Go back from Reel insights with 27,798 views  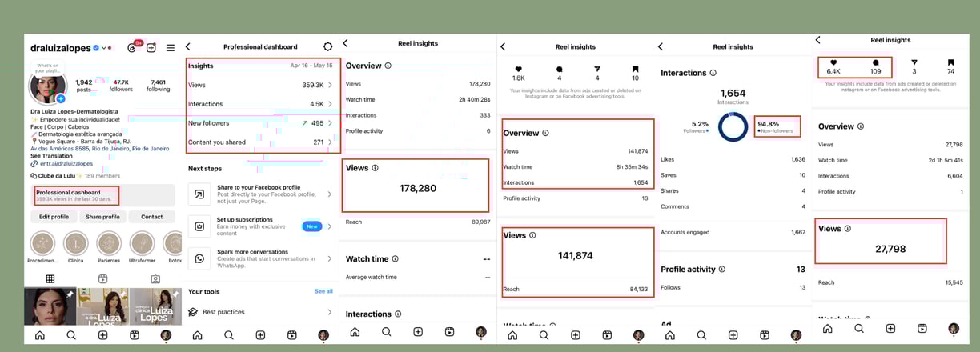coord(817,40)
